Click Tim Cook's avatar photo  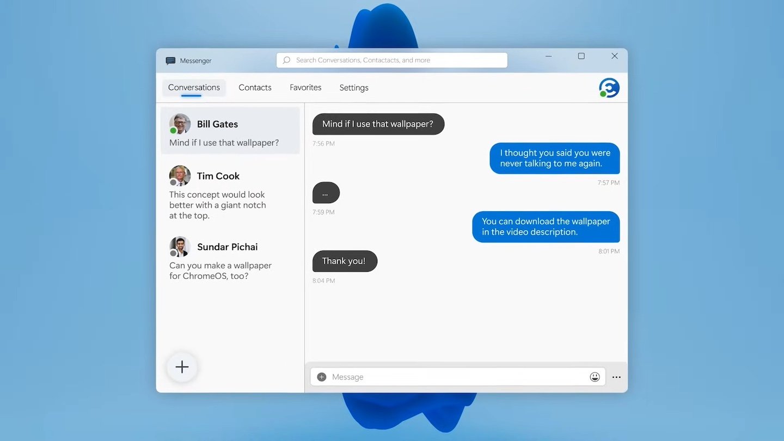pos(180,176)
